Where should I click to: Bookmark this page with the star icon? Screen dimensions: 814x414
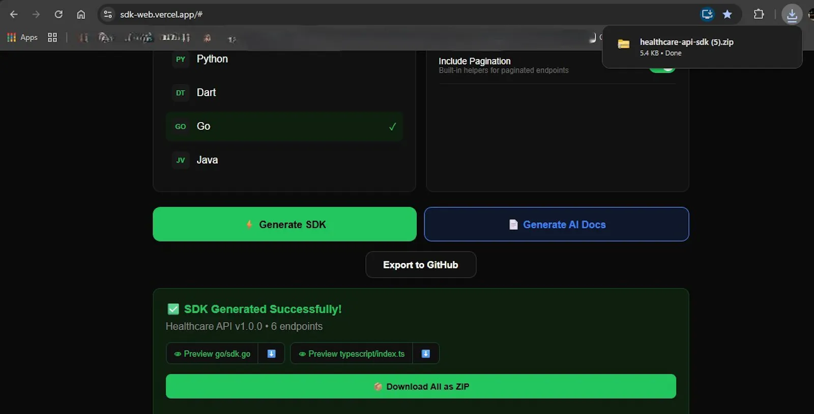(x=728, y=14)
